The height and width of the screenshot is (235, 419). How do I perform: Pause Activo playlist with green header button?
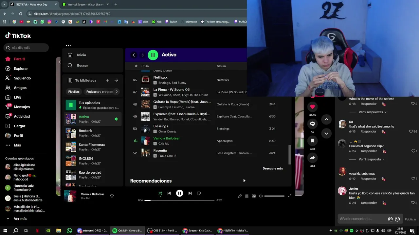click(153, 55)
